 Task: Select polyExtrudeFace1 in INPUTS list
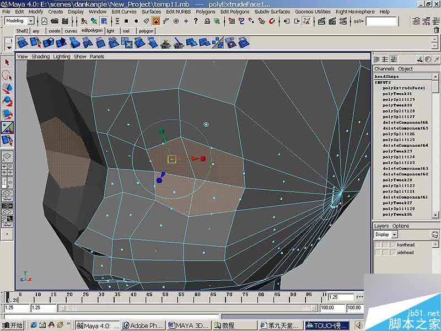(x=404, y=88)
